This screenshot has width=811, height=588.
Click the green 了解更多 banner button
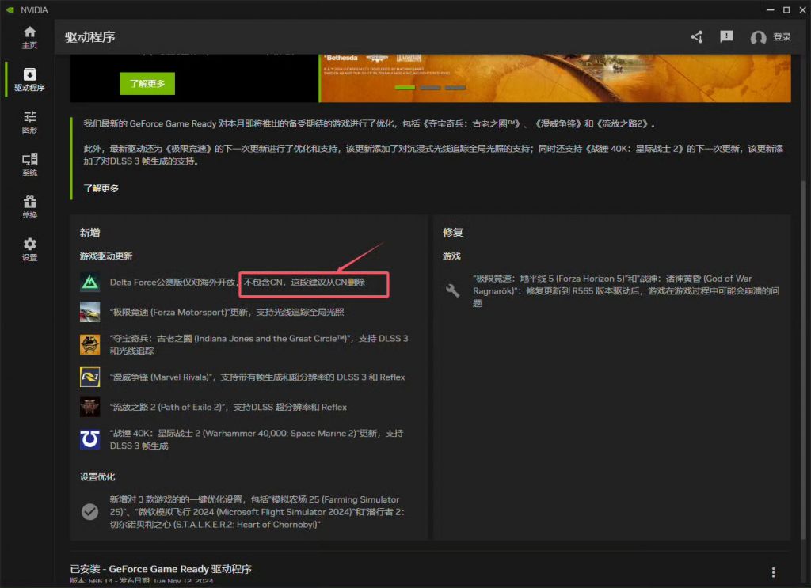149,83
